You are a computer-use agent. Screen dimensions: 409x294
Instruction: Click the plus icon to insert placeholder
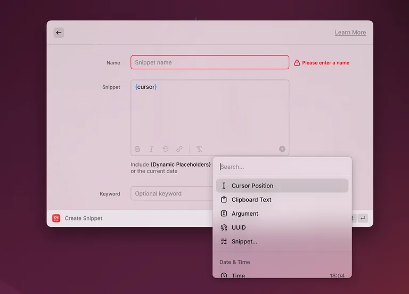pos(282,149)
